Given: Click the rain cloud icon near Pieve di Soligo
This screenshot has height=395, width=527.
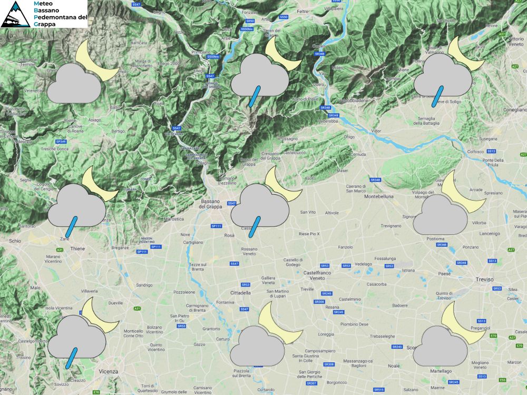Looking at the screenshot, I should [449, 71].
